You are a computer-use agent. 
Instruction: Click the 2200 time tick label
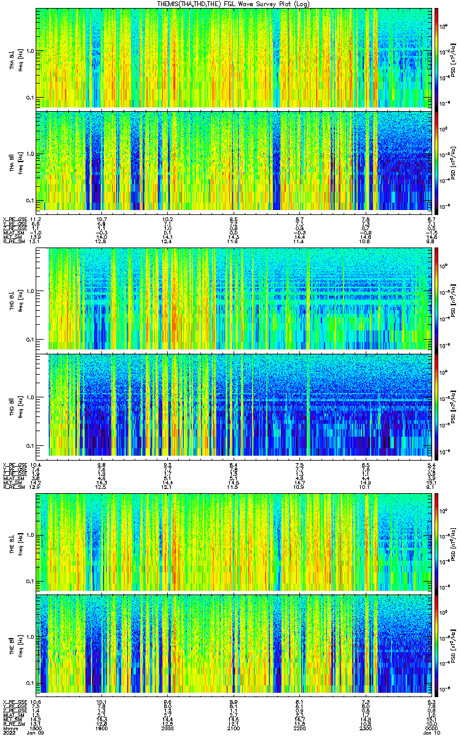(x=300, y=729)
